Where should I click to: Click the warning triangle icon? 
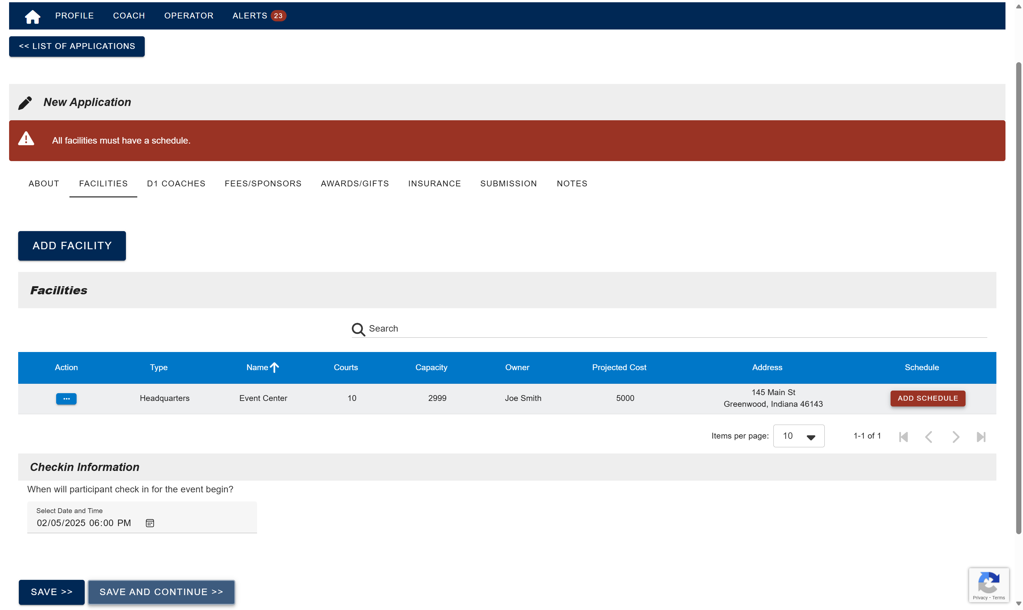coord(26,138)
